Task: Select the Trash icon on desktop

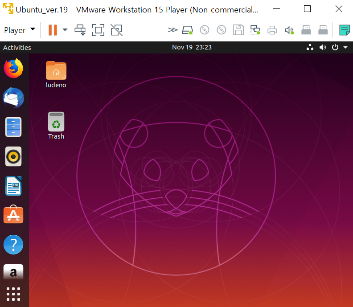Action: click(x=56, y=126)
